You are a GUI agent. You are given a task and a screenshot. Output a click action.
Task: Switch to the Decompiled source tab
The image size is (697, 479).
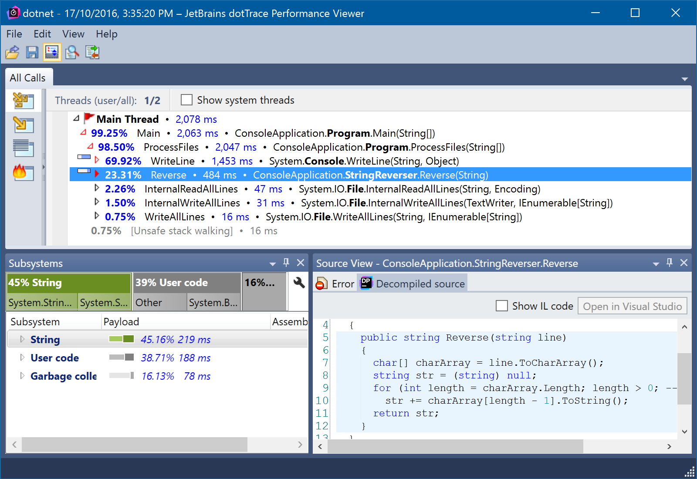[x=413, y=283]
